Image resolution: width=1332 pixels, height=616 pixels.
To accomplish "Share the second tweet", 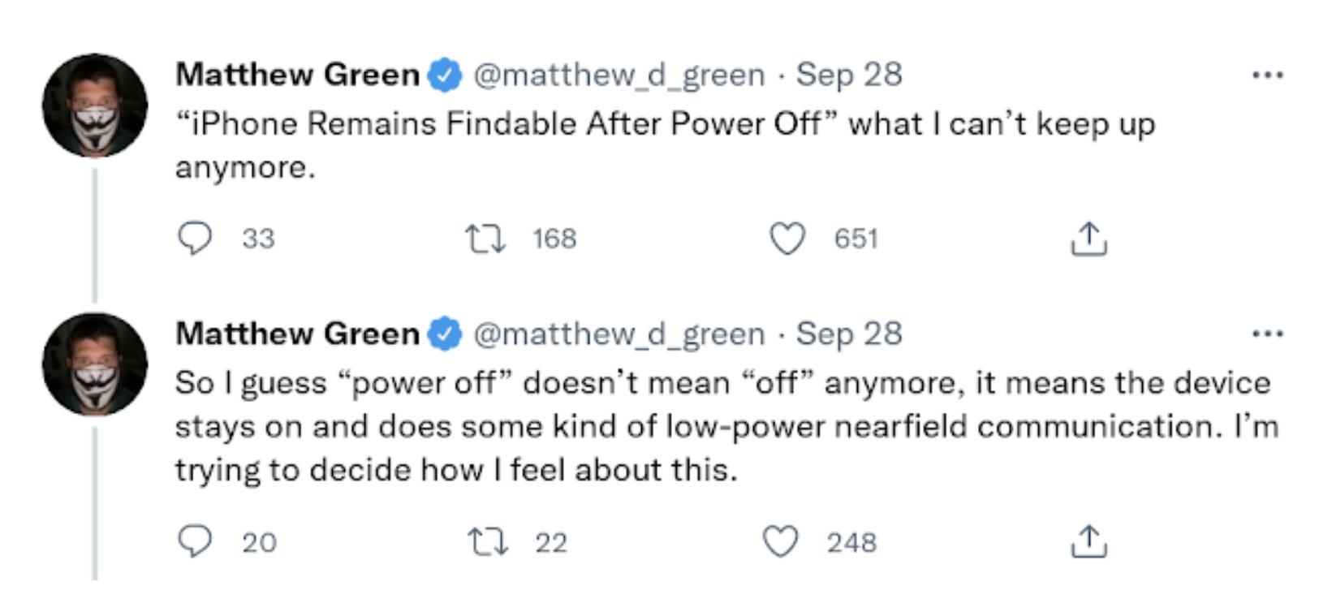I will click(1088, 541).
